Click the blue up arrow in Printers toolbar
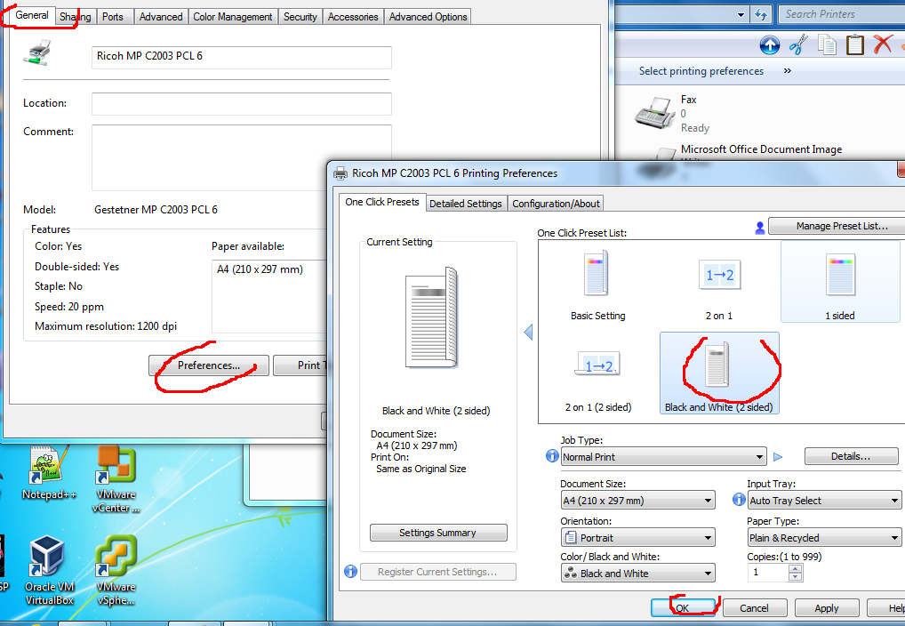 click(769, 45)
